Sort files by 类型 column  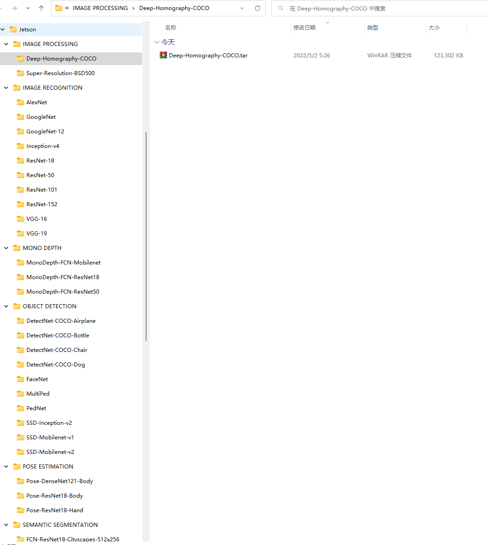point(372,27)
